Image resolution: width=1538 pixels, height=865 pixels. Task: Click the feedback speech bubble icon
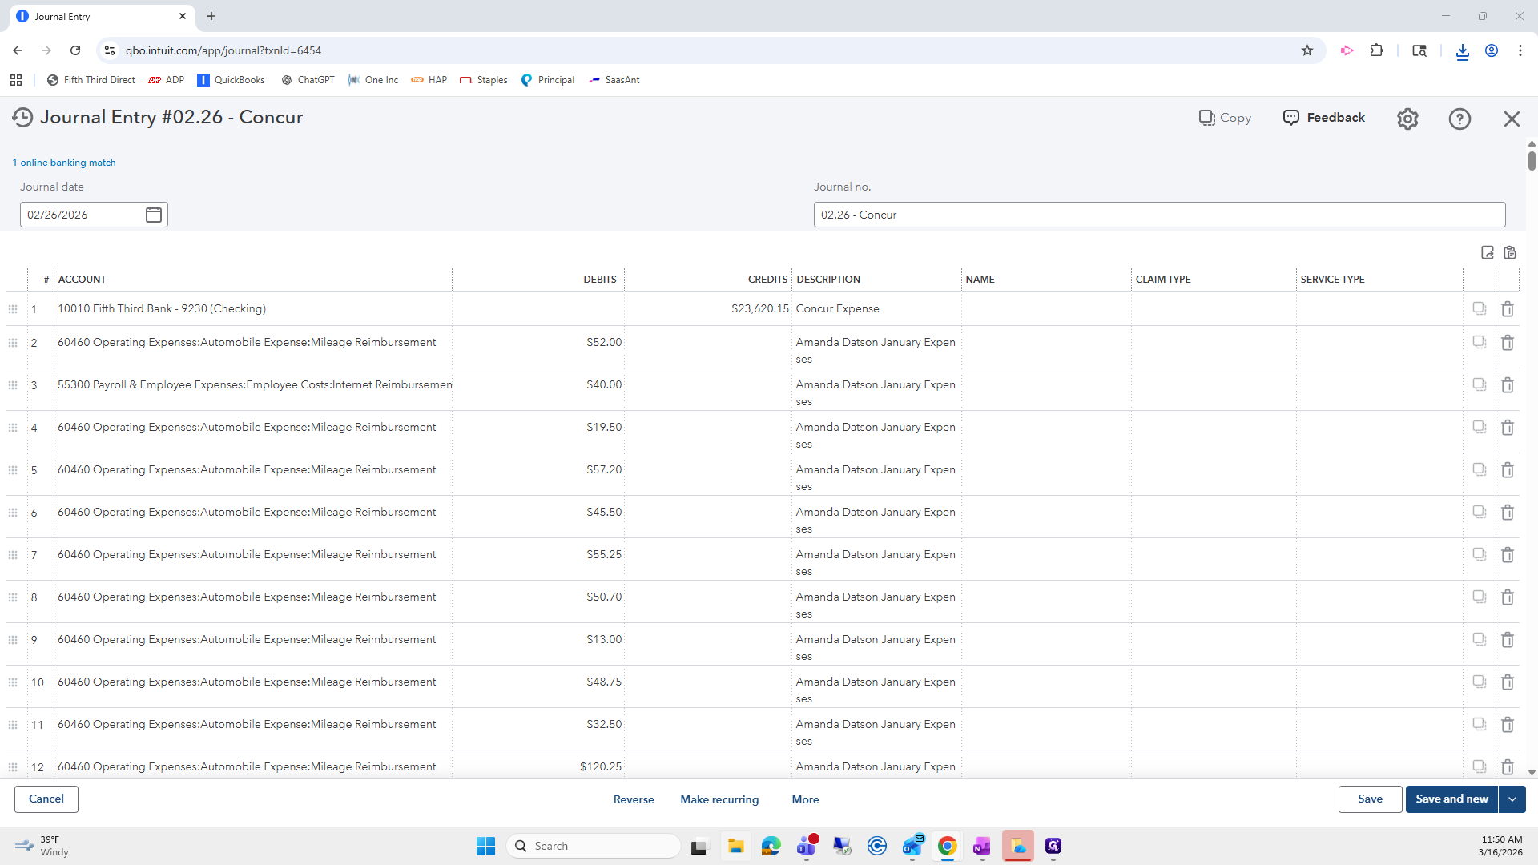point(1291,118)
